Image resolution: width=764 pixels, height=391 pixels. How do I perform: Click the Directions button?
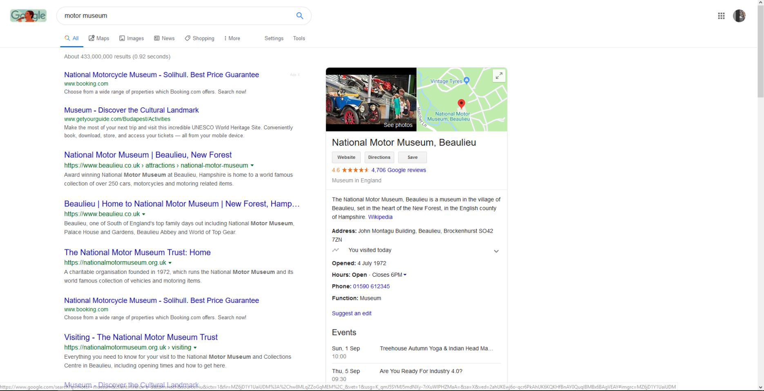[x=379, y=157]
